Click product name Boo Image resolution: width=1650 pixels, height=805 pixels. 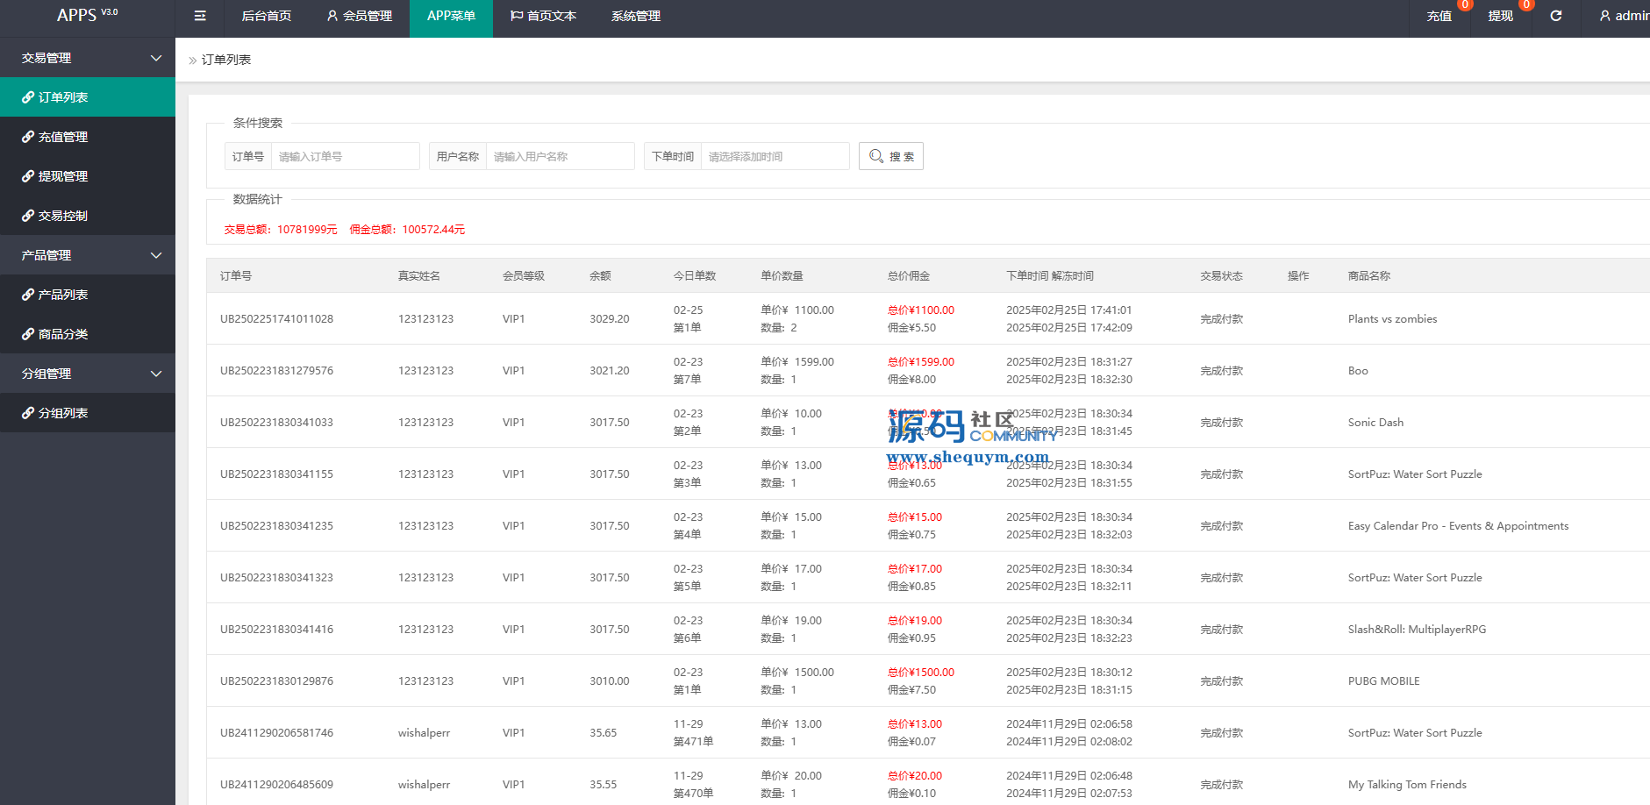pyautogui.click(x=1358, y=371)
